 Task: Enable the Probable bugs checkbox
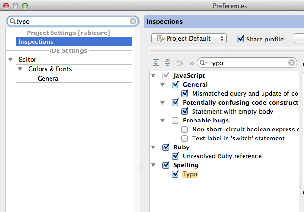[x=175, y=121]
